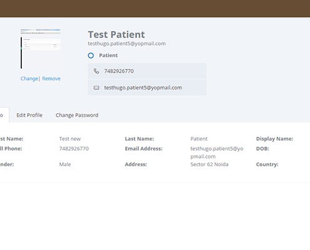The image size is (310, 250).
Task: Click the Email Address value in details table
Action: pyautogui.click(x=217, y=152)
